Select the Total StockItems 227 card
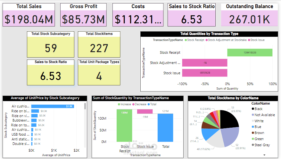The width and height of the screenshot is (281, 159). [x=99, y=44]
